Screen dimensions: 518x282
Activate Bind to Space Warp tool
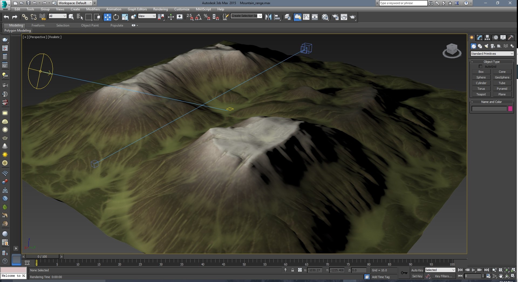click(42, 17)
